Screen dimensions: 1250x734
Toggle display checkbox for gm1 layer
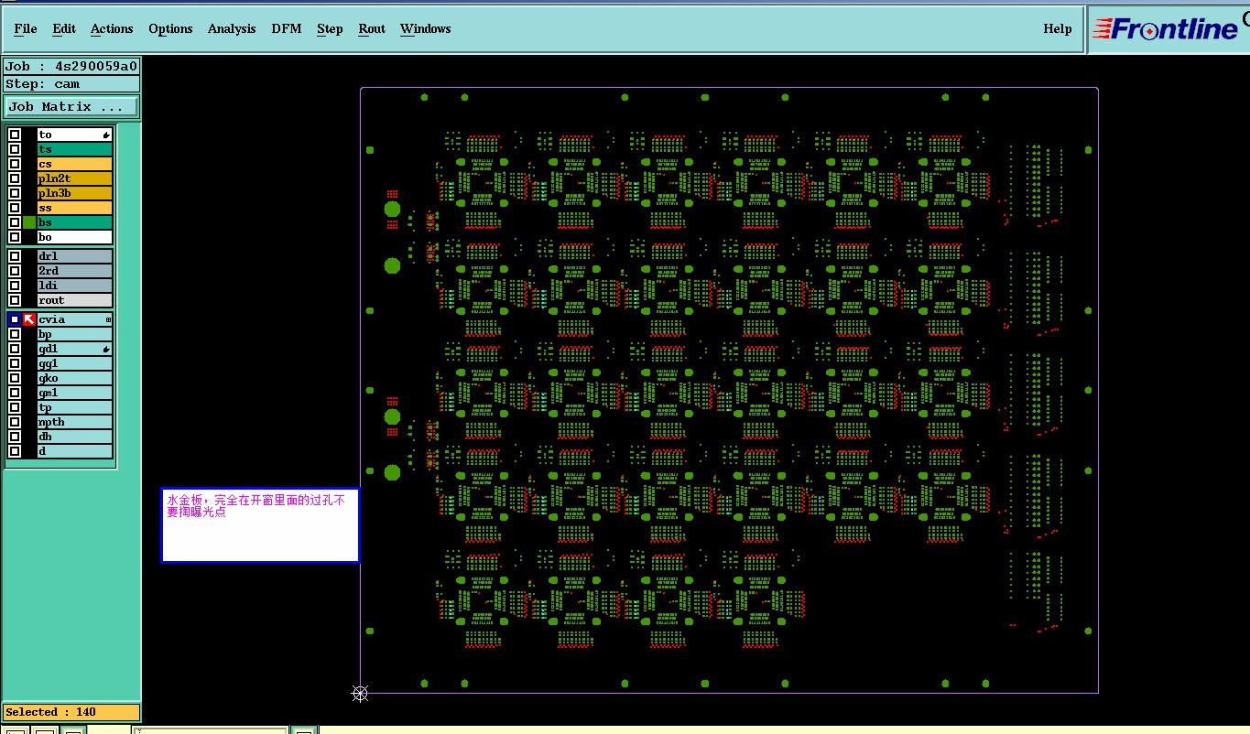pos(15,393)
